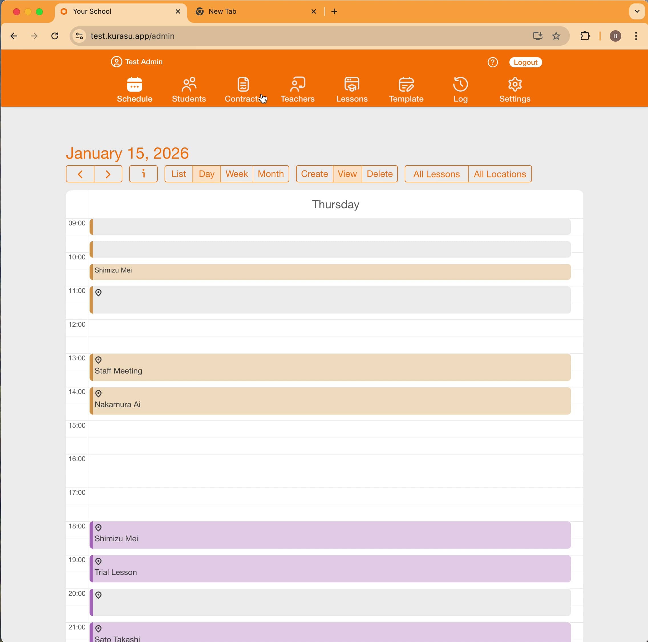Open the Settings gear icon
The image size is (648, 642).
515,84
